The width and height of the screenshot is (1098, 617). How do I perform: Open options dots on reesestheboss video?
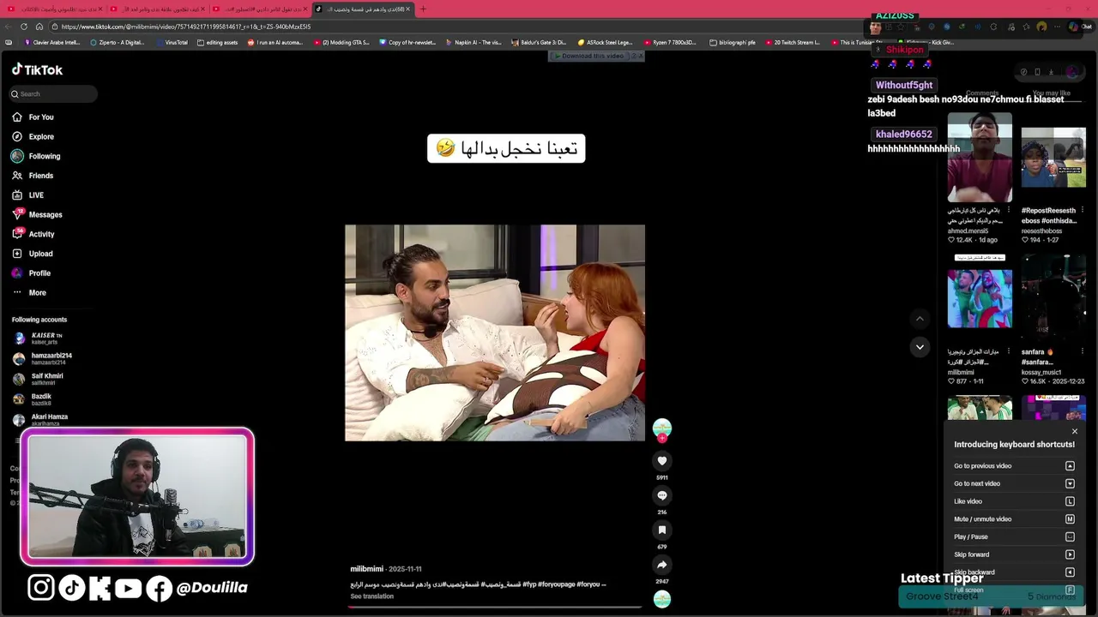(1083, 211)
